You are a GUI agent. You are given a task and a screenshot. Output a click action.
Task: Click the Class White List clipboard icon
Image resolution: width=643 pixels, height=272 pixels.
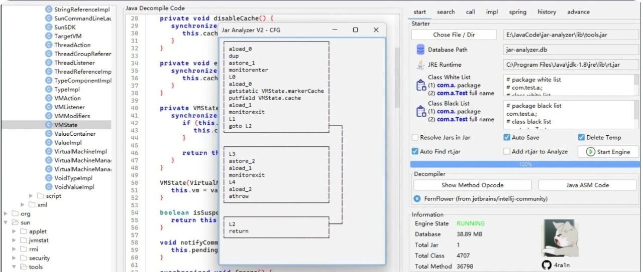pos(421,85)
